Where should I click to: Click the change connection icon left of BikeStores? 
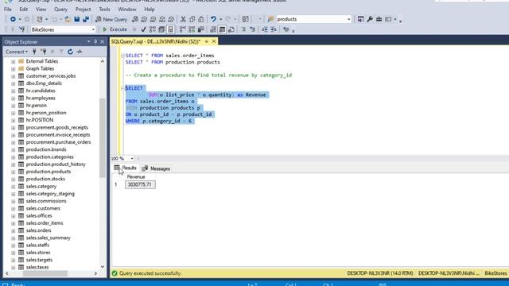[22, 29]
